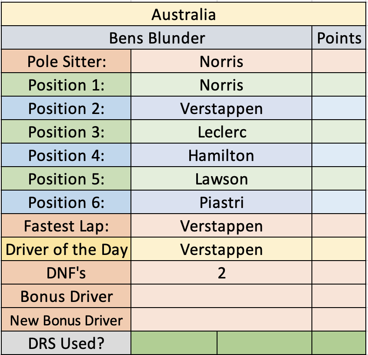Select Verstappen in Fastest Lap row
Image resolution: width=368 pixels, height=355 pixels.
[221, 225]
